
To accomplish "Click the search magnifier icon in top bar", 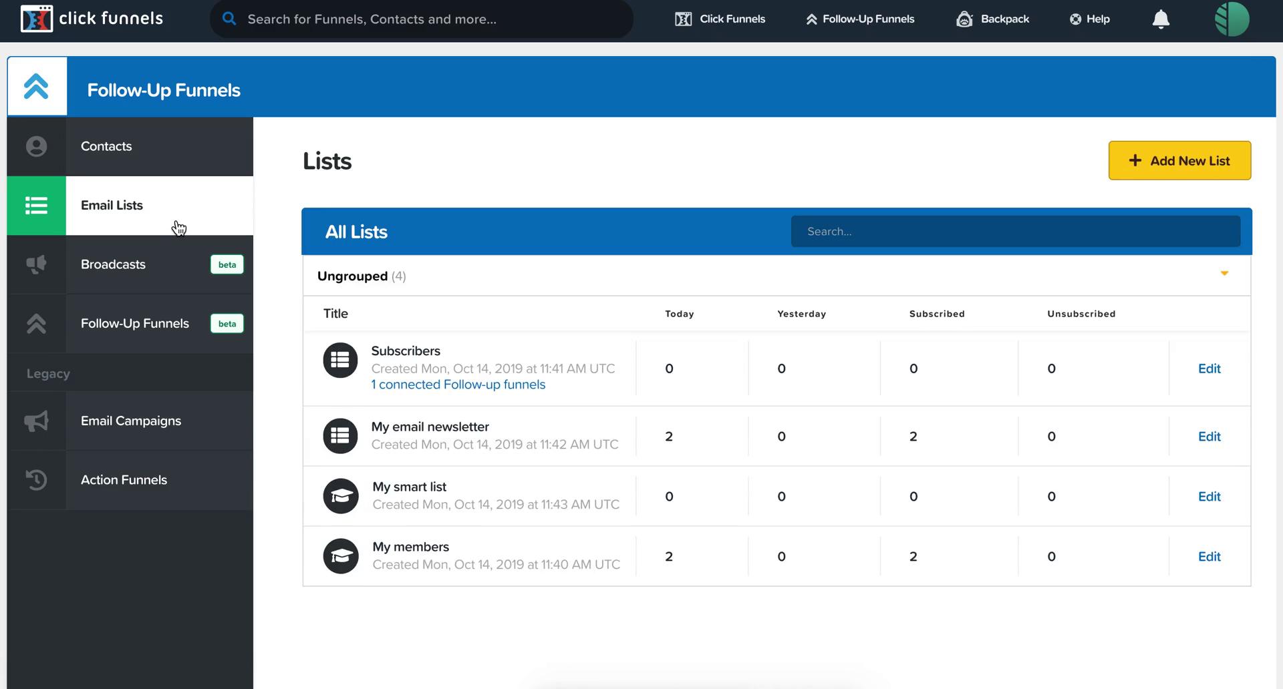I will [229, 19].
